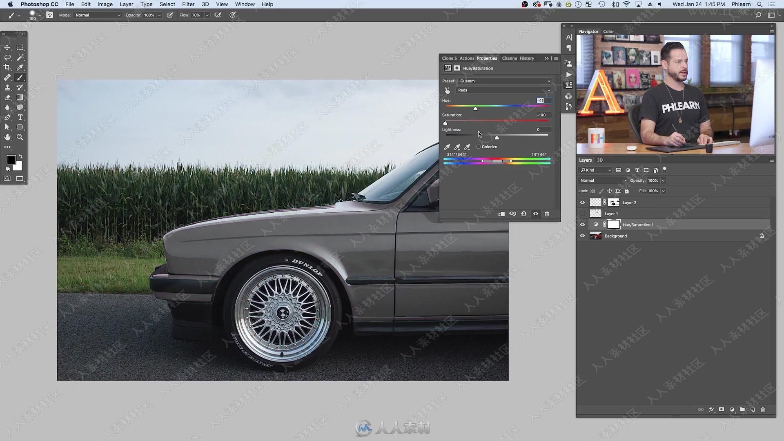Image resolution: width=784 pixels, height=441 pixels.
Task: Click the Lightness value field
Action: click(x=543, y=129)
